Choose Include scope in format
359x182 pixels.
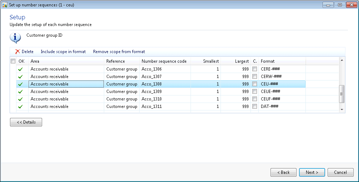click(63, 52)
